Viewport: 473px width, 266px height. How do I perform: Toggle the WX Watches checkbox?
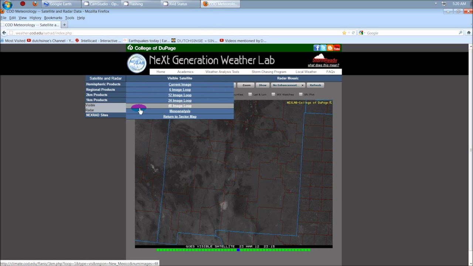click(273, 95)
